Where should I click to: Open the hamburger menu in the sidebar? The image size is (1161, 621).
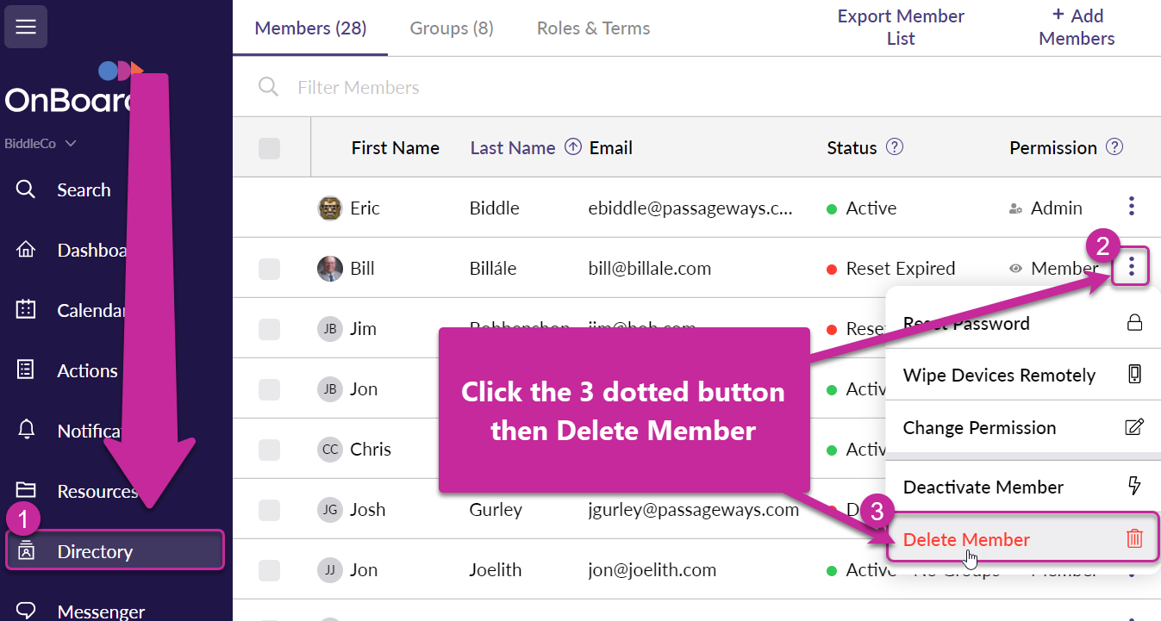pos(26,27)
